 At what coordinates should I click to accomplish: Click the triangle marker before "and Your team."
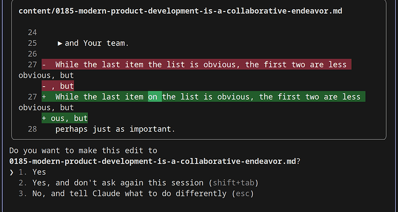60,44
